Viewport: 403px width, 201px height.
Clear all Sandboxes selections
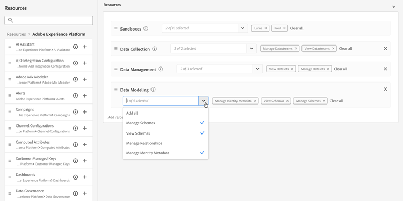[297, 28]
